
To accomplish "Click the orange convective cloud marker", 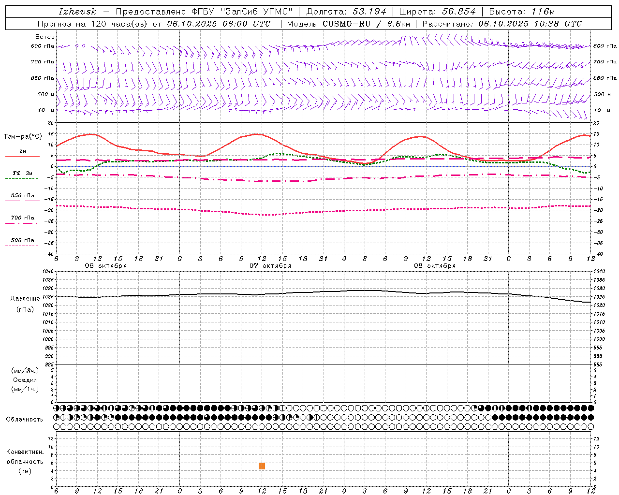I will point(262,466).
